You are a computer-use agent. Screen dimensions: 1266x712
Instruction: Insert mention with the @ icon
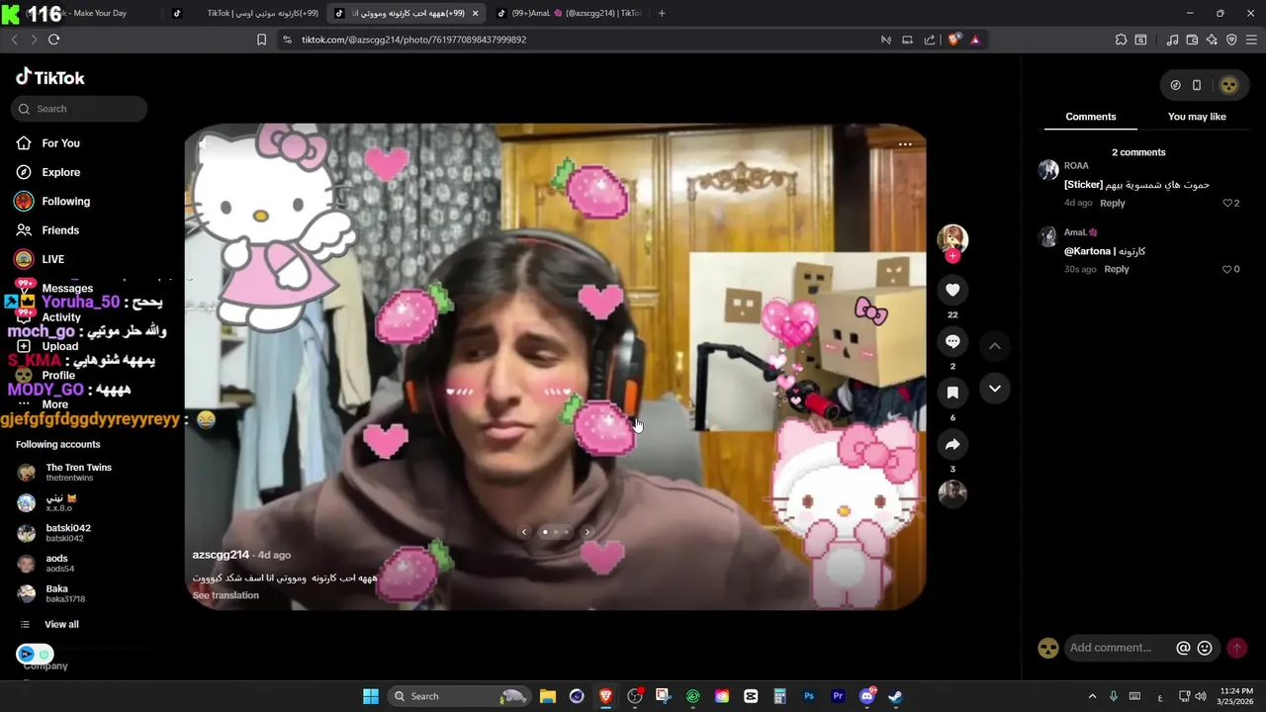click(x=1183, y=648)
